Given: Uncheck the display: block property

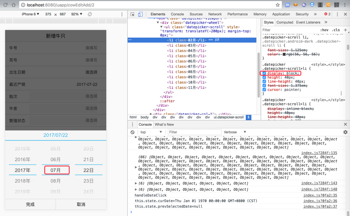Looking at the screenshot, I should (264, 73).
